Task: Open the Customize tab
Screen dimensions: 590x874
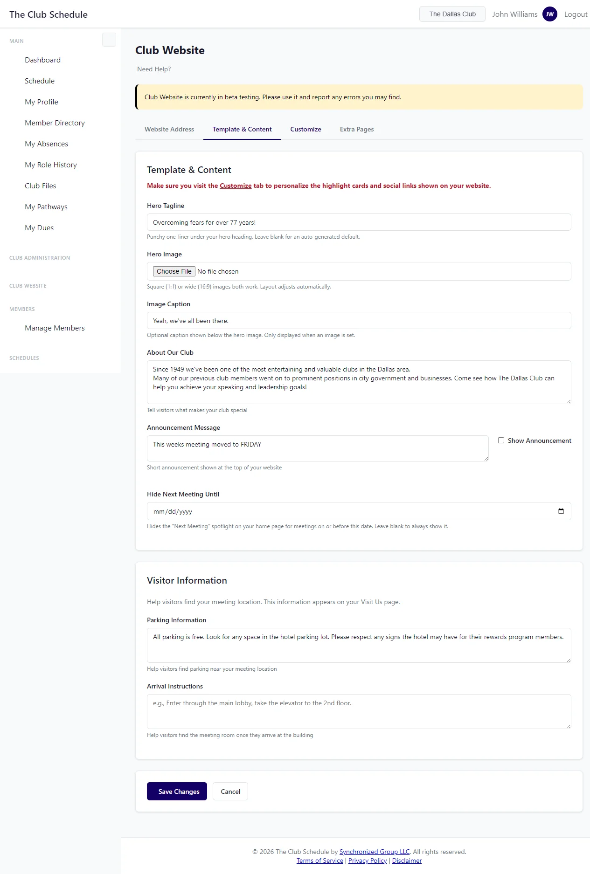Action: click(x=305, y=129)
